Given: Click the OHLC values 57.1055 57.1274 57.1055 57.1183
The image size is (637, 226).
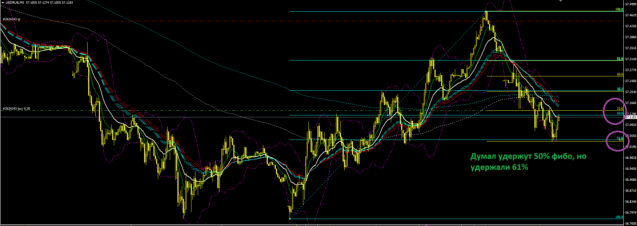Looking at the screenshot, I should pyautogui.click(x=50, y=2).
